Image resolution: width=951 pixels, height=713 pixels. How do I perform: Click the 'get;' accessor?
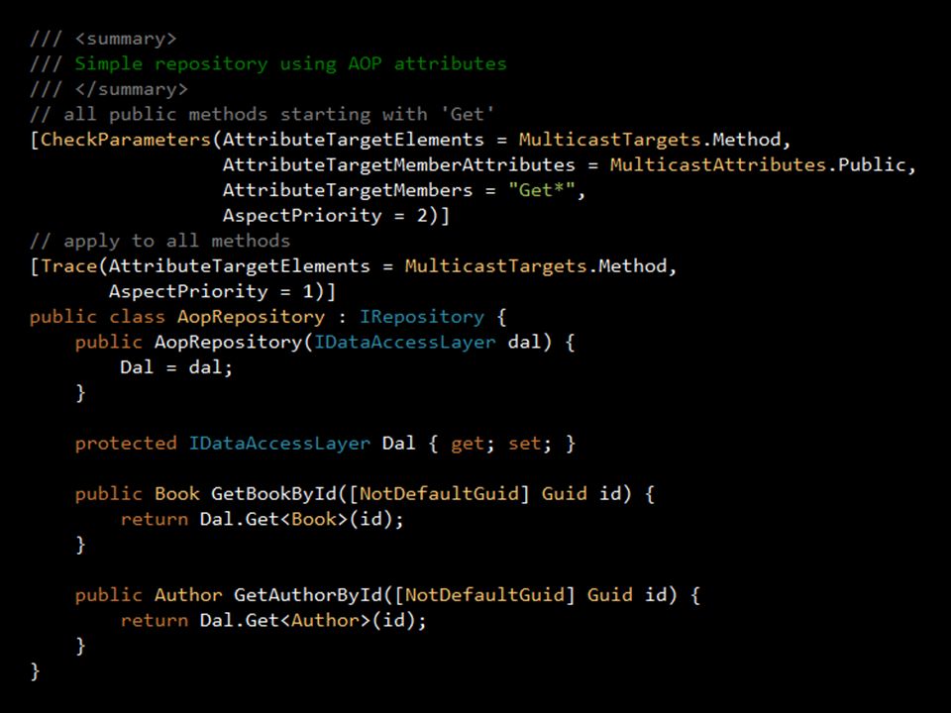474,444
